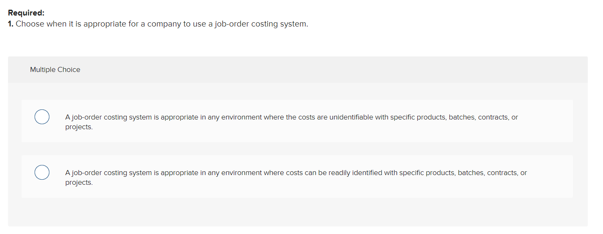Viewport: 603px width, 234px height.
Task: Click the "1." question number
Action: coord(11,24)
